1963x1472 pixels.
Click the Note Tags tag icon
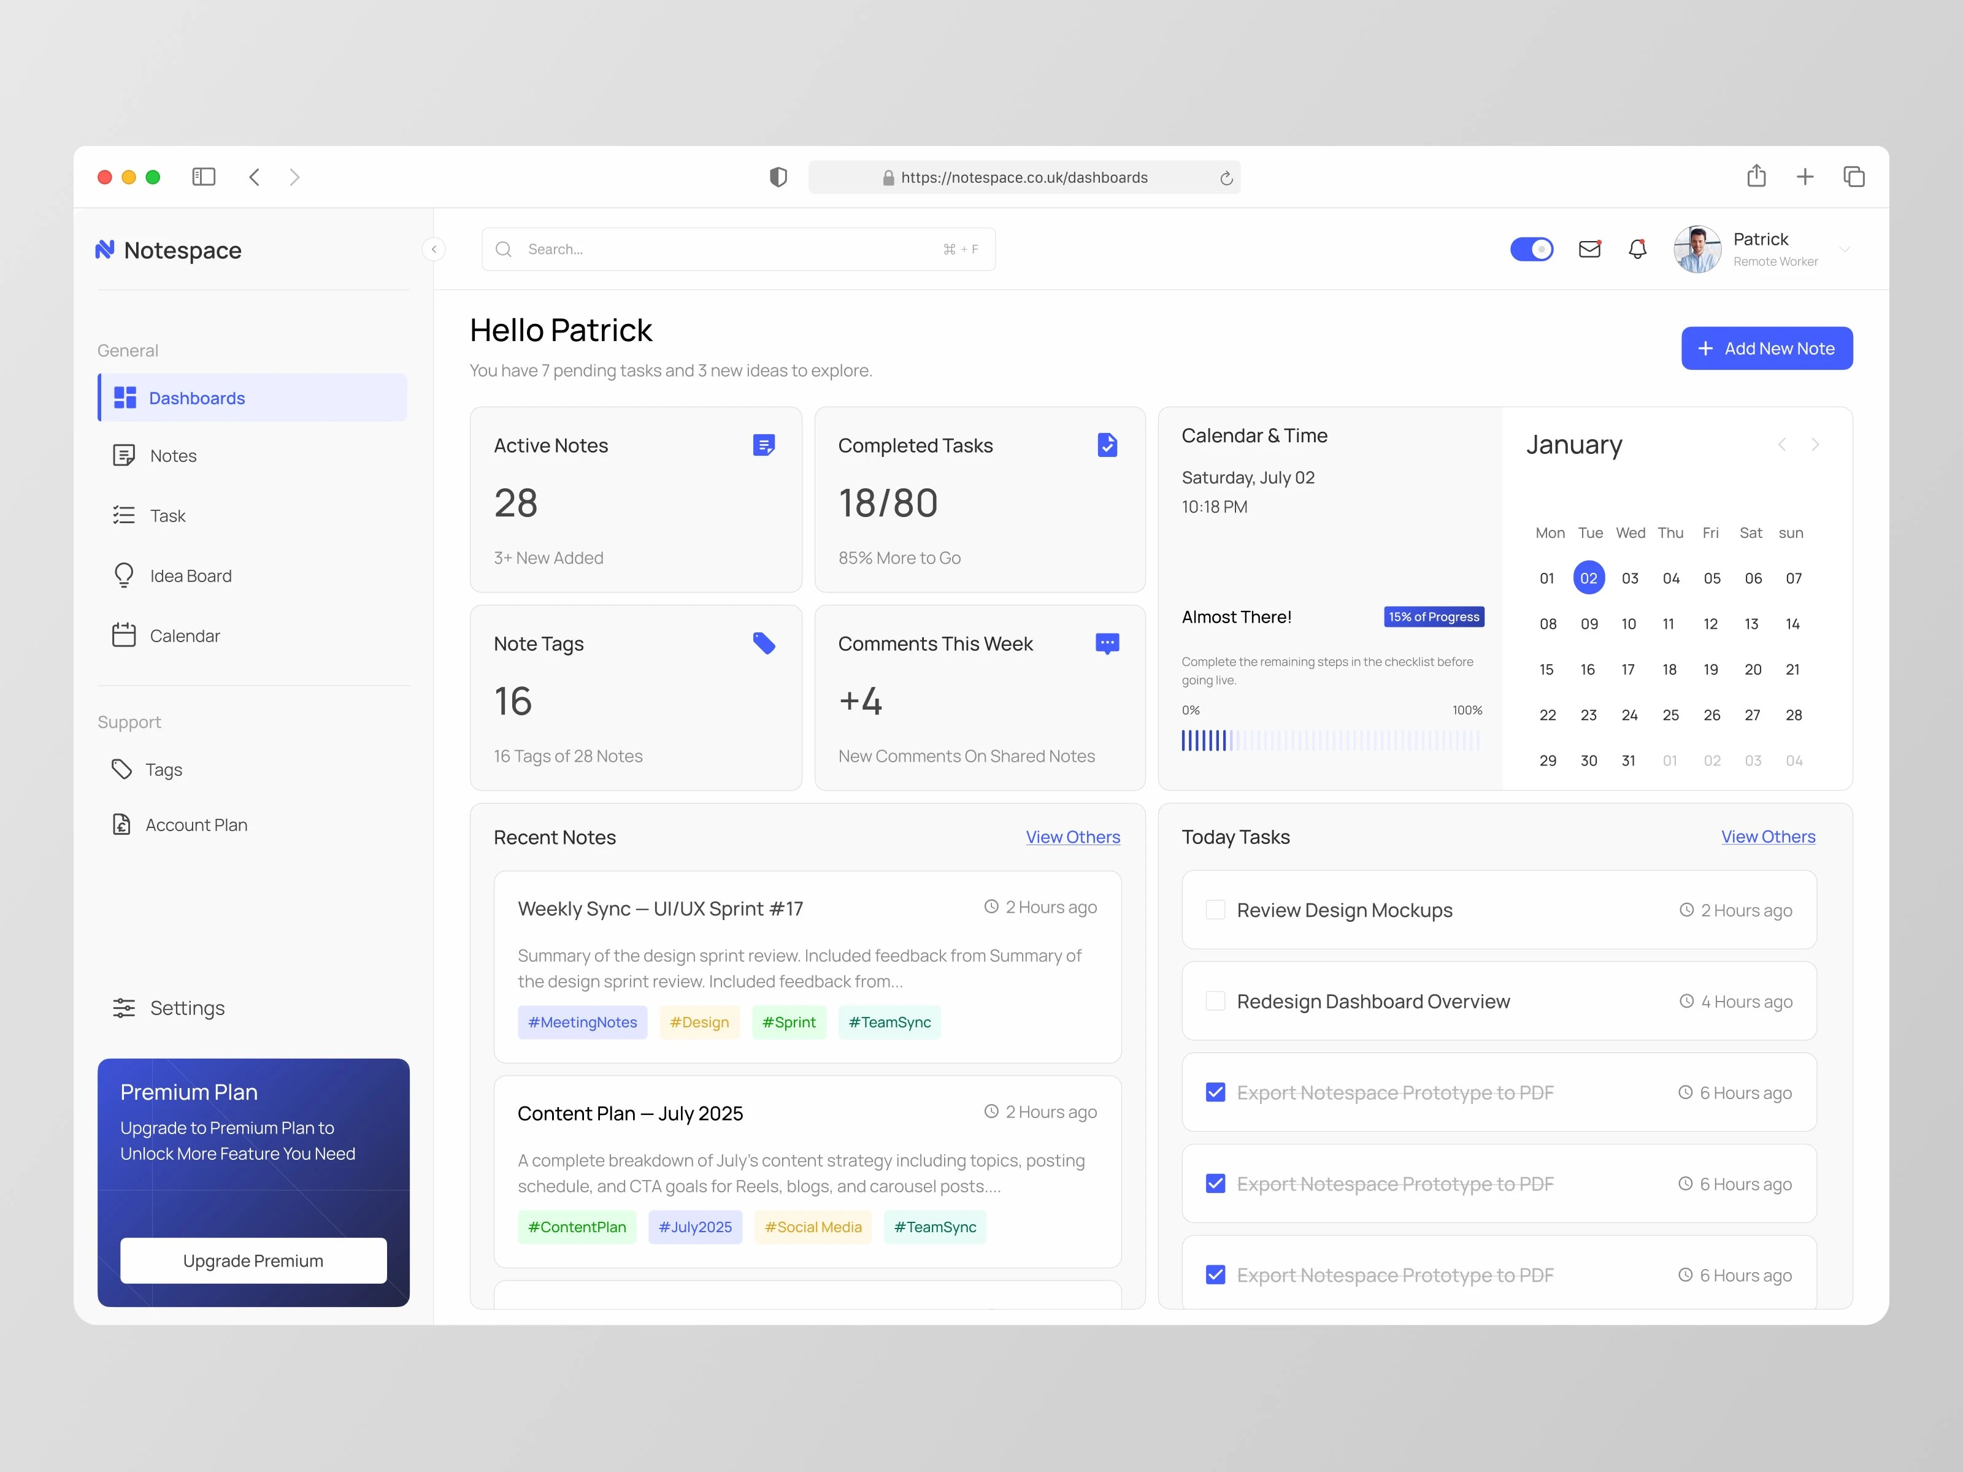[763, 643]
